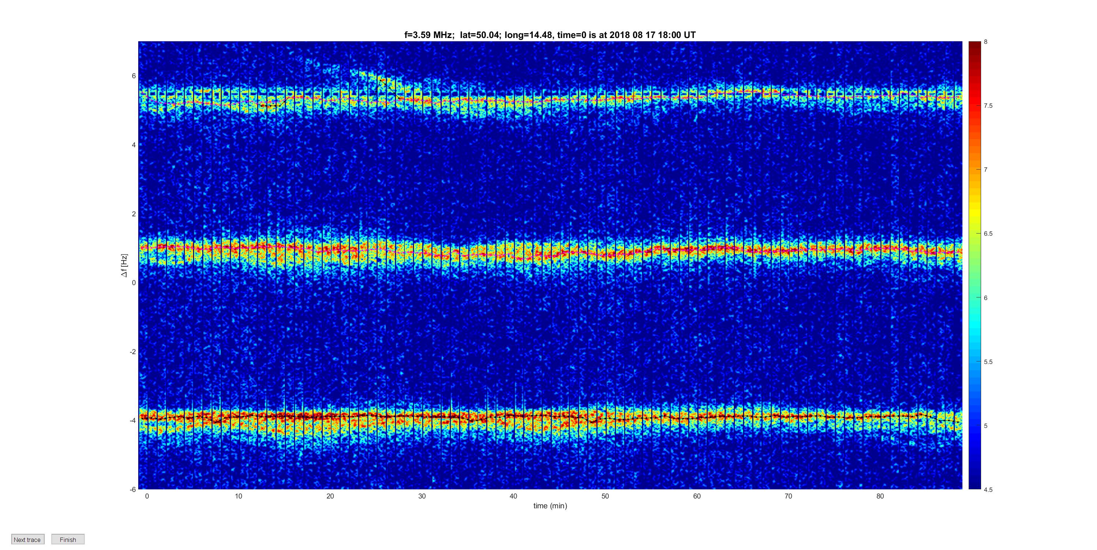
Task: Click y-axis tick label -2
Action: (133, 352)
